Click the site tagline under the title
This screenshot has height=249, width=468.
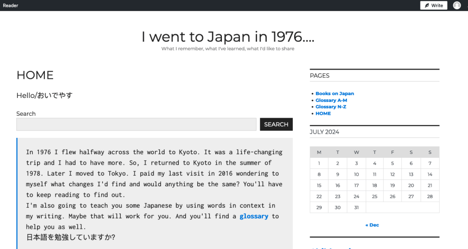pyautogui.click(x=227, y=49)
